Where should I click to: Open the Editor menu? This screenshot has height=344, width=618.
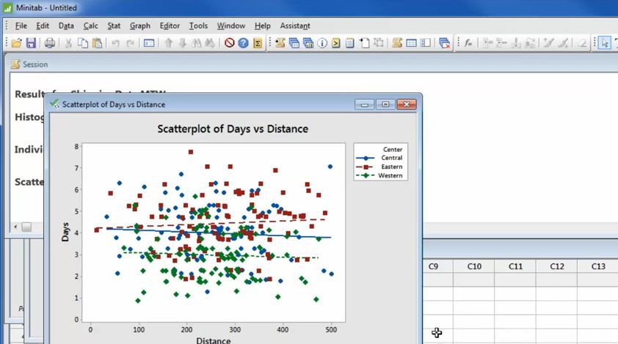(x=170, y=26)
